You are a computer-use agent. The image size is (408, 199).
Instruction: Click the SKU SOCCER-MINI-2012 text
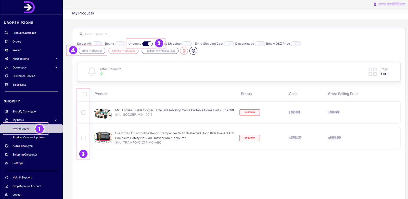134,115
